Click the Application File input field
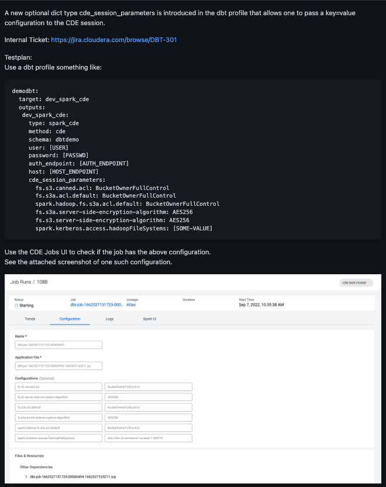 click(58, 366)
